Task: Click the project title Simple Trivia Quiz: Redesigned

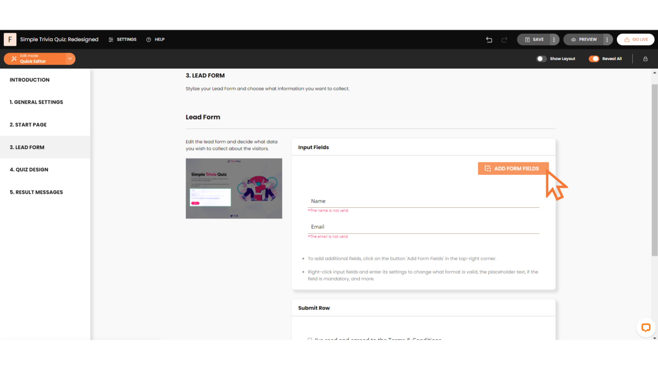Action: 59,39
